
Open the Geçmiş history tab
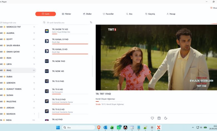(x=150, y=14)
